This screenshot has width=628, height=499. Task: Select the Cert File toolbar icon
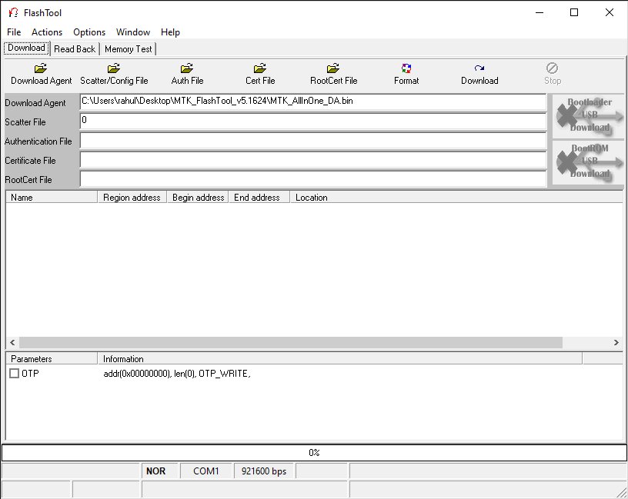[260, 68]
